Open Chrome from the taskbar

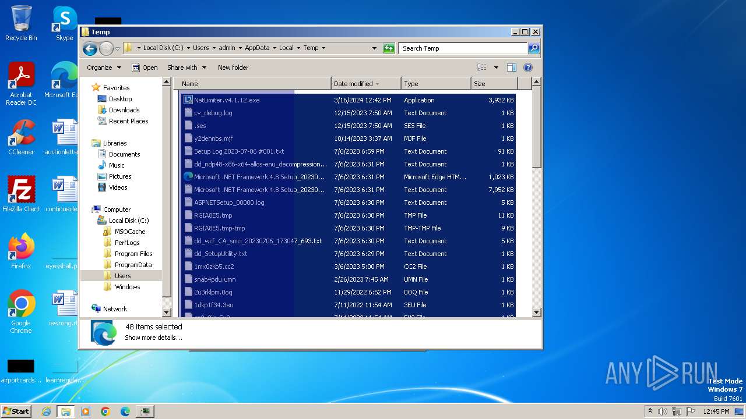pos(105,411)
